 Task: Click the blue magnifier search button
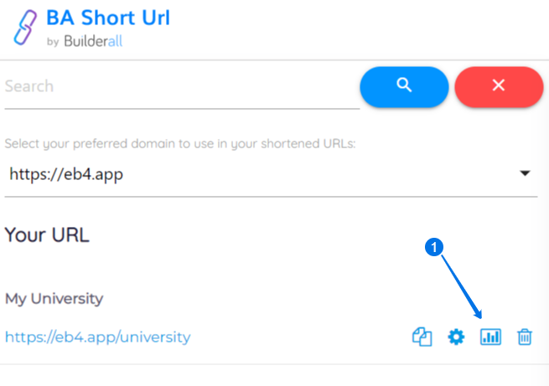404,87
